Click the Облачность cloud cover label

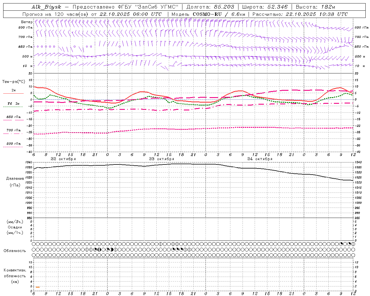[15, 251]
